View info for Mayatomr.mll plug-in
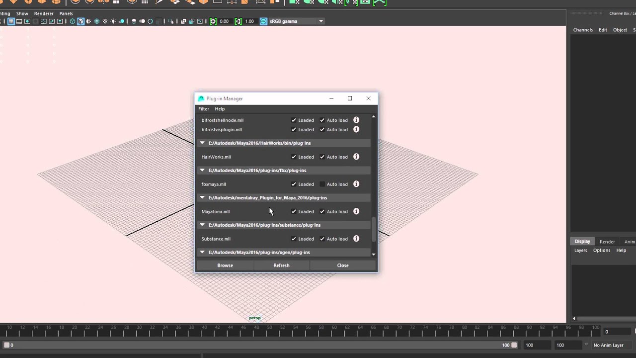This screenshot has height=358, width=636. tap(356, 211)
